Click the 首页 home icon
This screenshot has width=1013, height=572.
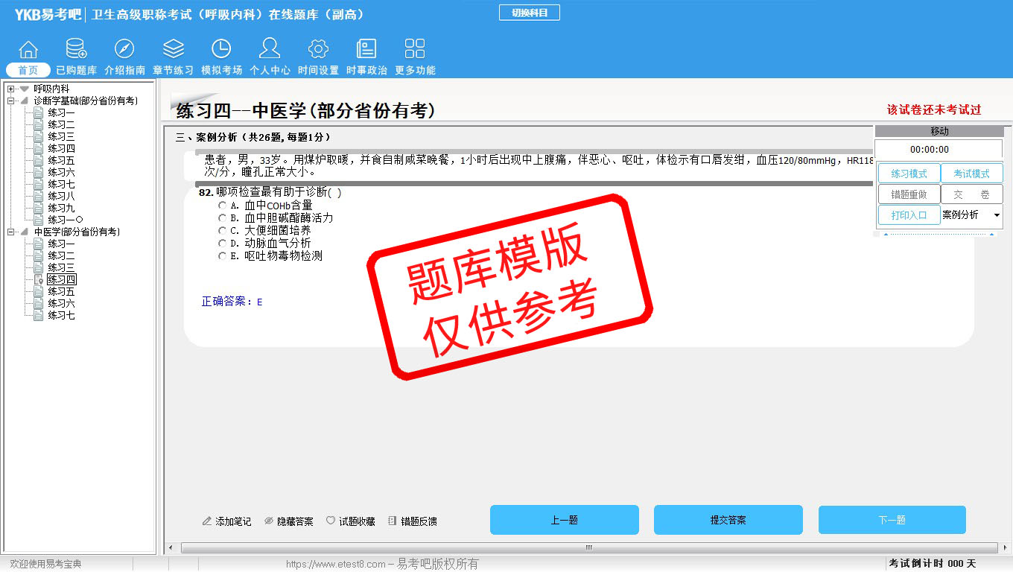(x=28, y=50)
